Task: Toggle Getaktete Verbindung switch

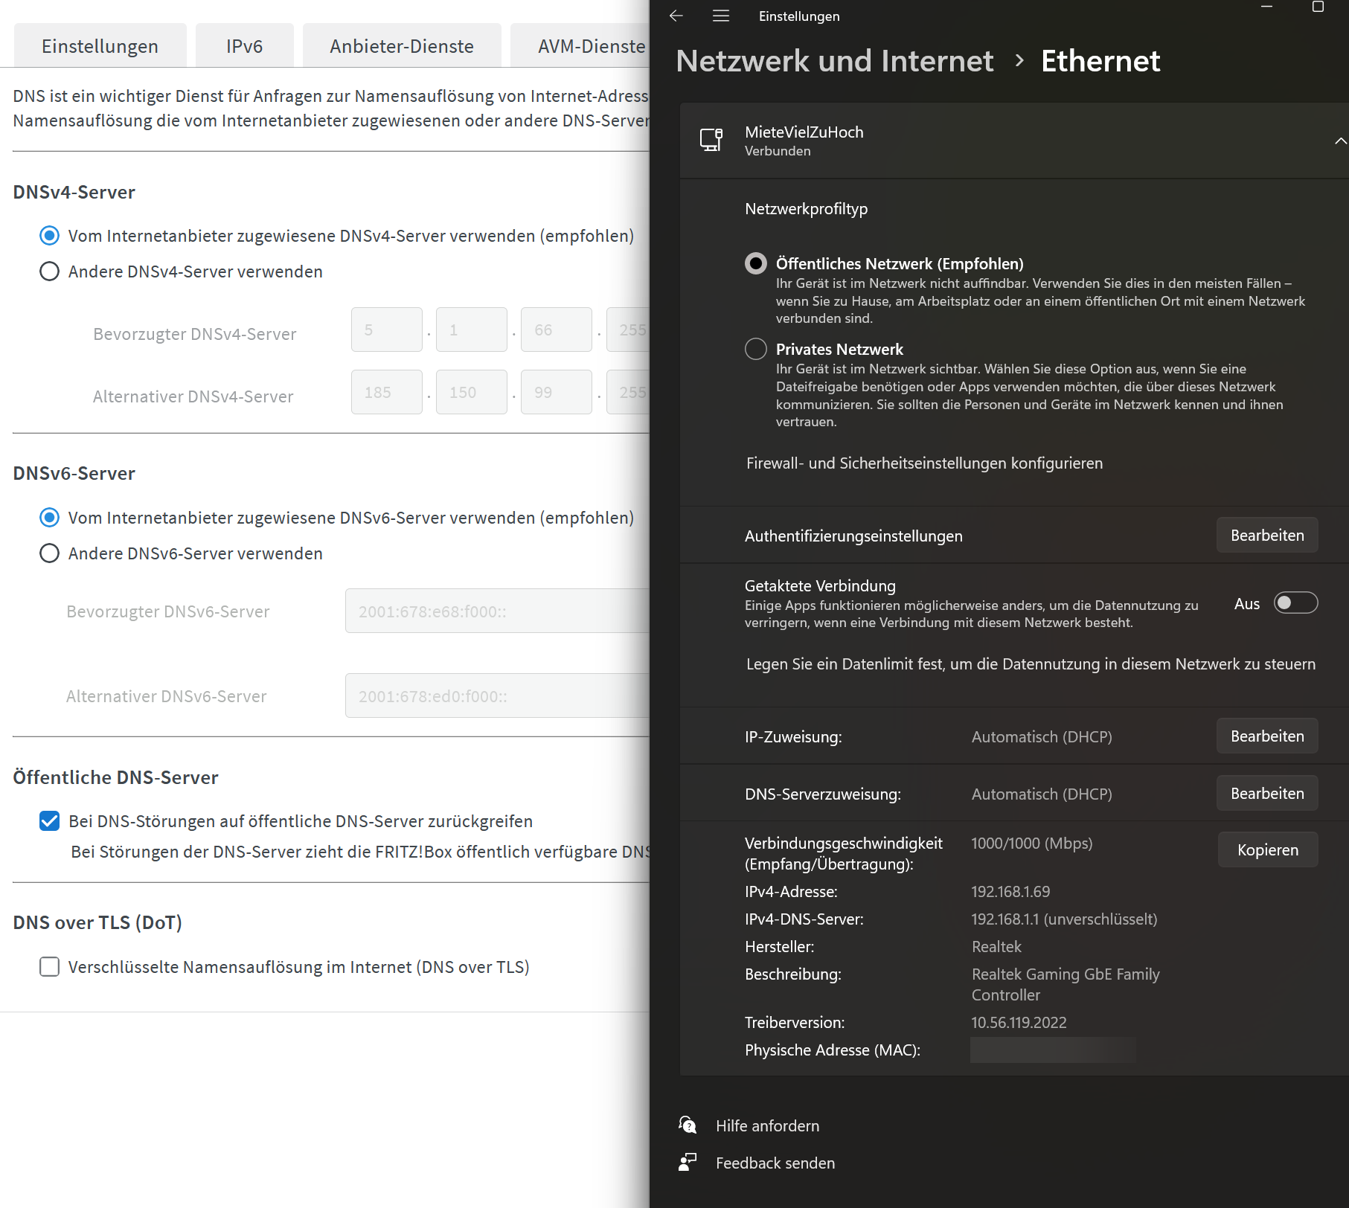Action: 1295,603
